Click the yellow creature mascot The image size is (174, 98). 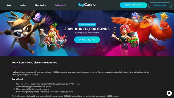point(164,16)
